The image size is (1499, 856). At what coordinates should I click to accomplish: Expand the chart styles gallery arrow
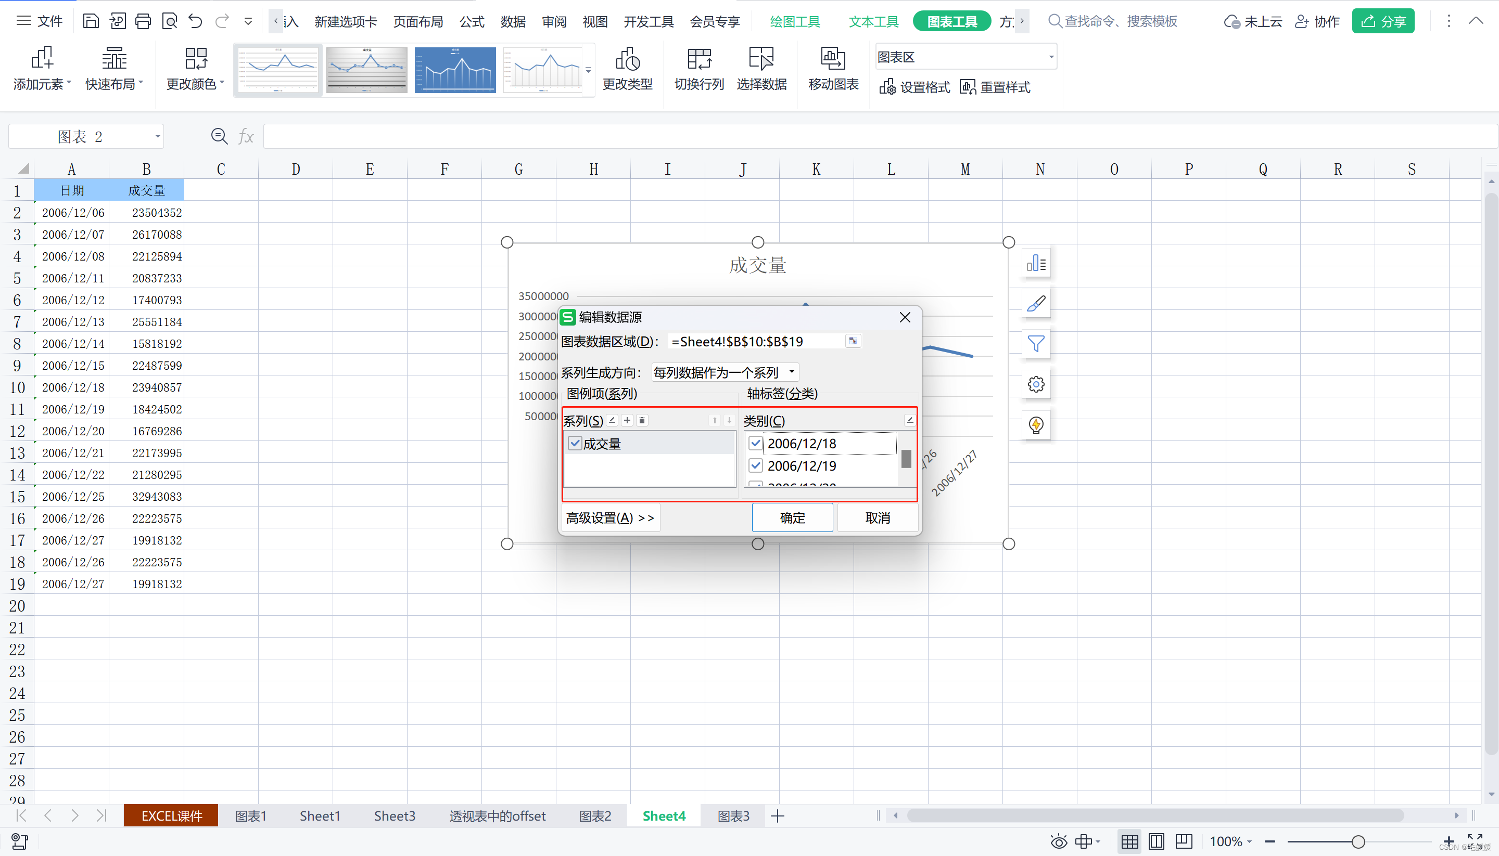click(588, 70)
